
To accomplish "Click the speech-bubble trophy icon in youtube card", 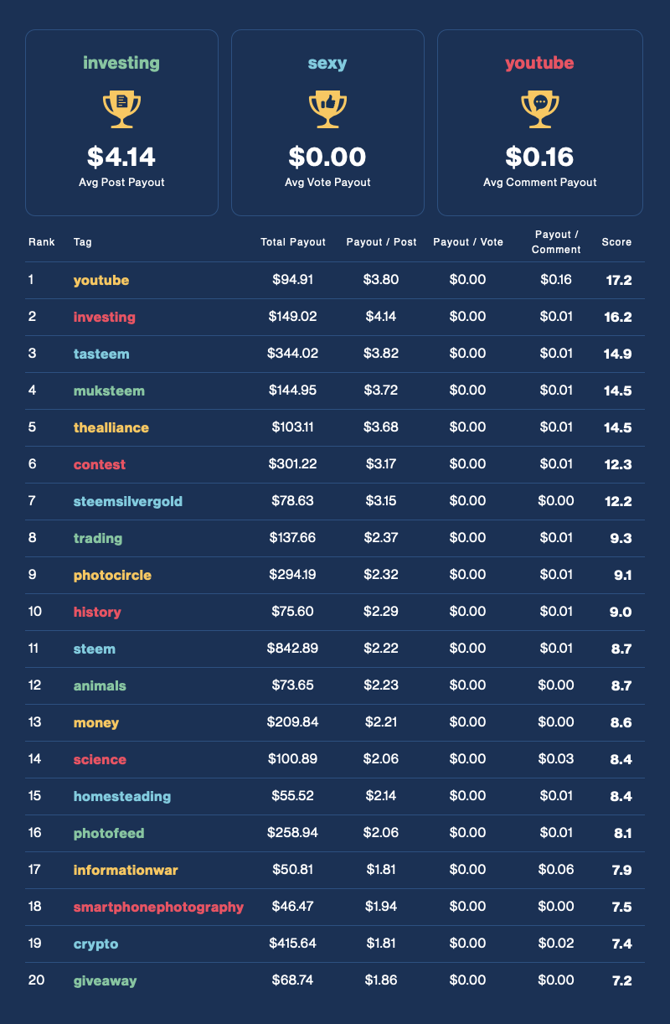I will click(540, 110).
